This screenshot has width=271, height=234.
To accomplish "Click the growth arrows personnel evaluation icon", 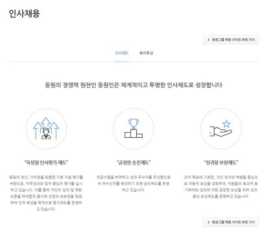I will (46, 129).
